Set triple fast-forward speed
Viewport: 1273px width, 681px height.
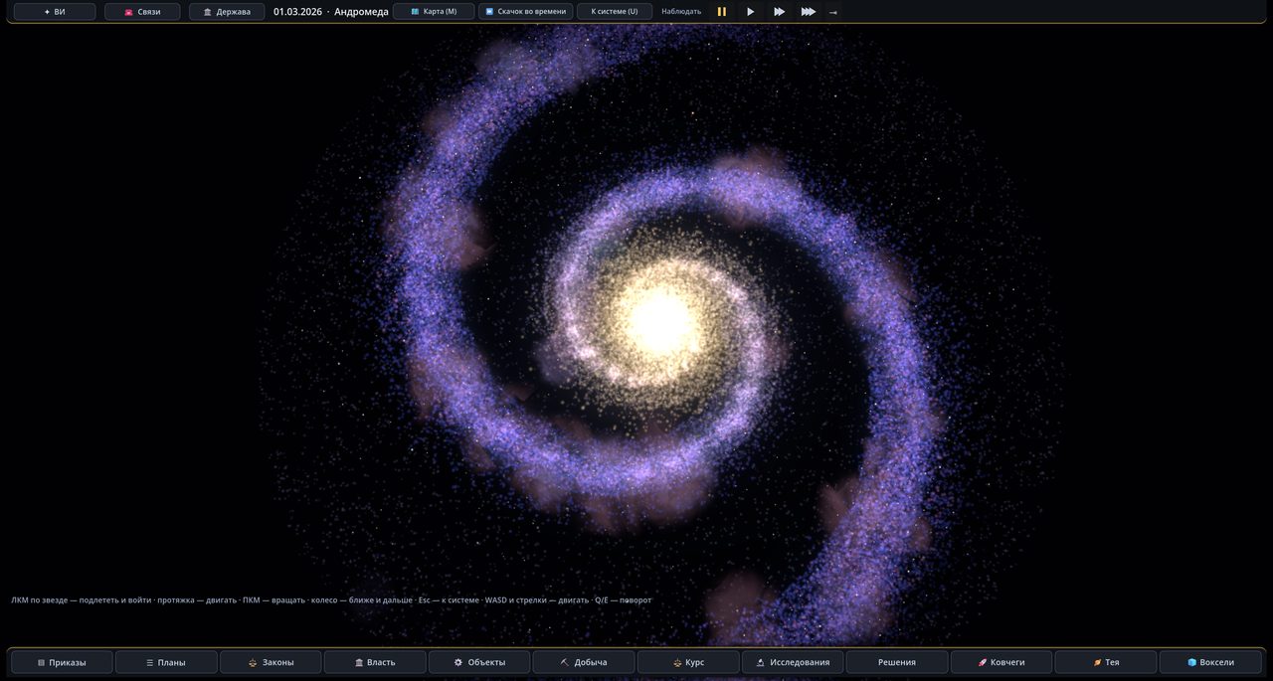click(x=809, y=12)
